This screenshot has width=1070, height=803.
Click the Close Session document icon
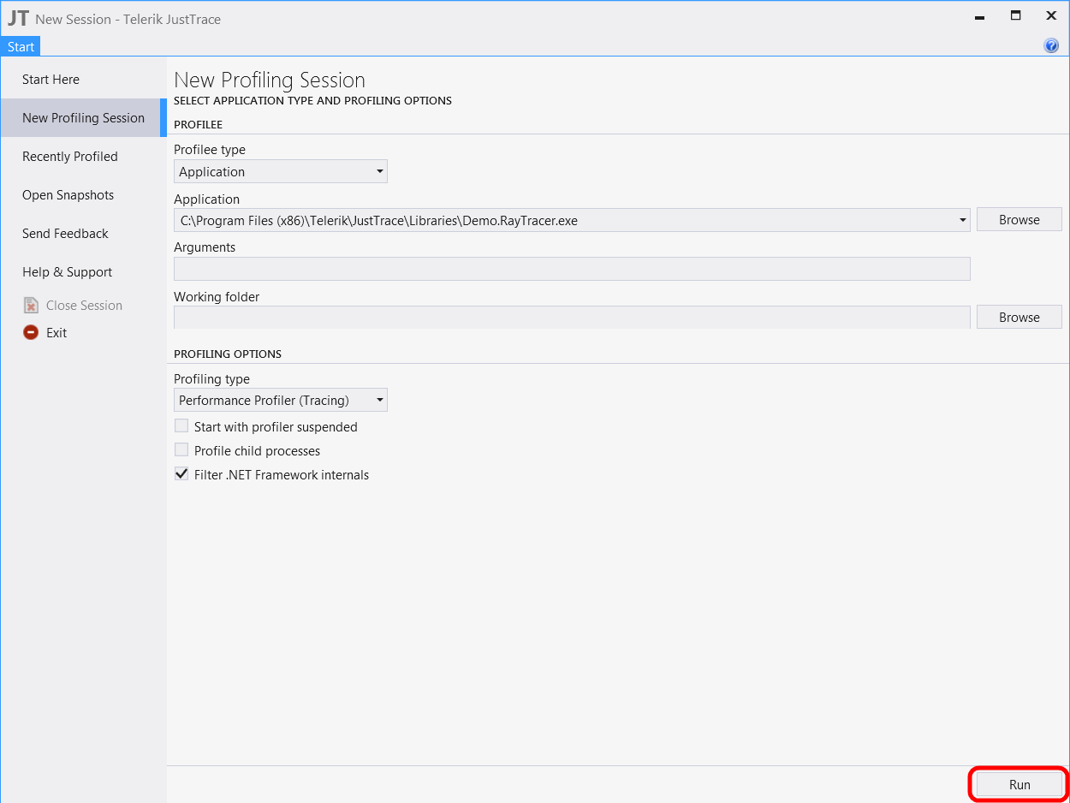point(31,305)
